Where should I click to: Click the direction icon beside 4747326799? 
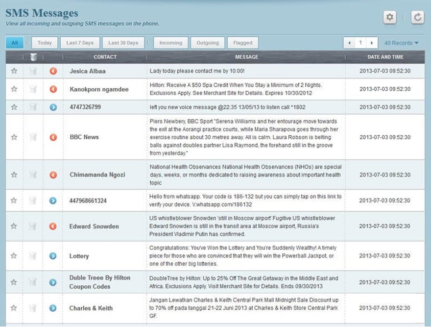(53, 107)
